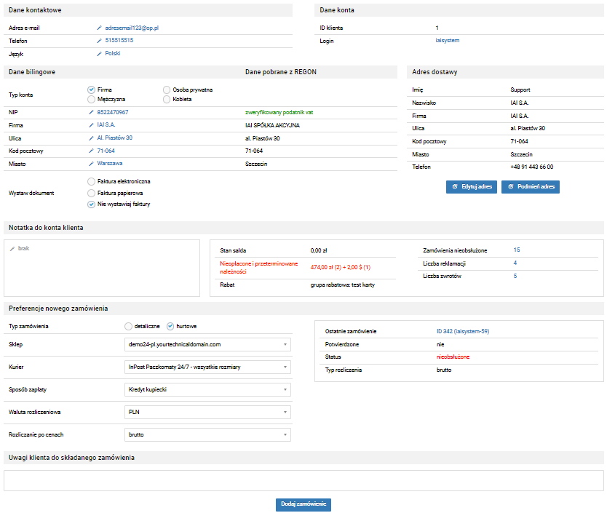The width and height of the screenshot is (615, 513).
Task: Click pencil icon beside Ulica Al. Piastów 30
Action: [x=92, y=138]
